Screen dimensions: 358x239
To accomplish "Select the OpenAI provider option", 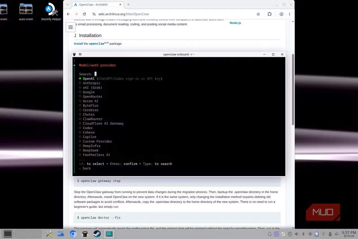I will tap(121, 78).
